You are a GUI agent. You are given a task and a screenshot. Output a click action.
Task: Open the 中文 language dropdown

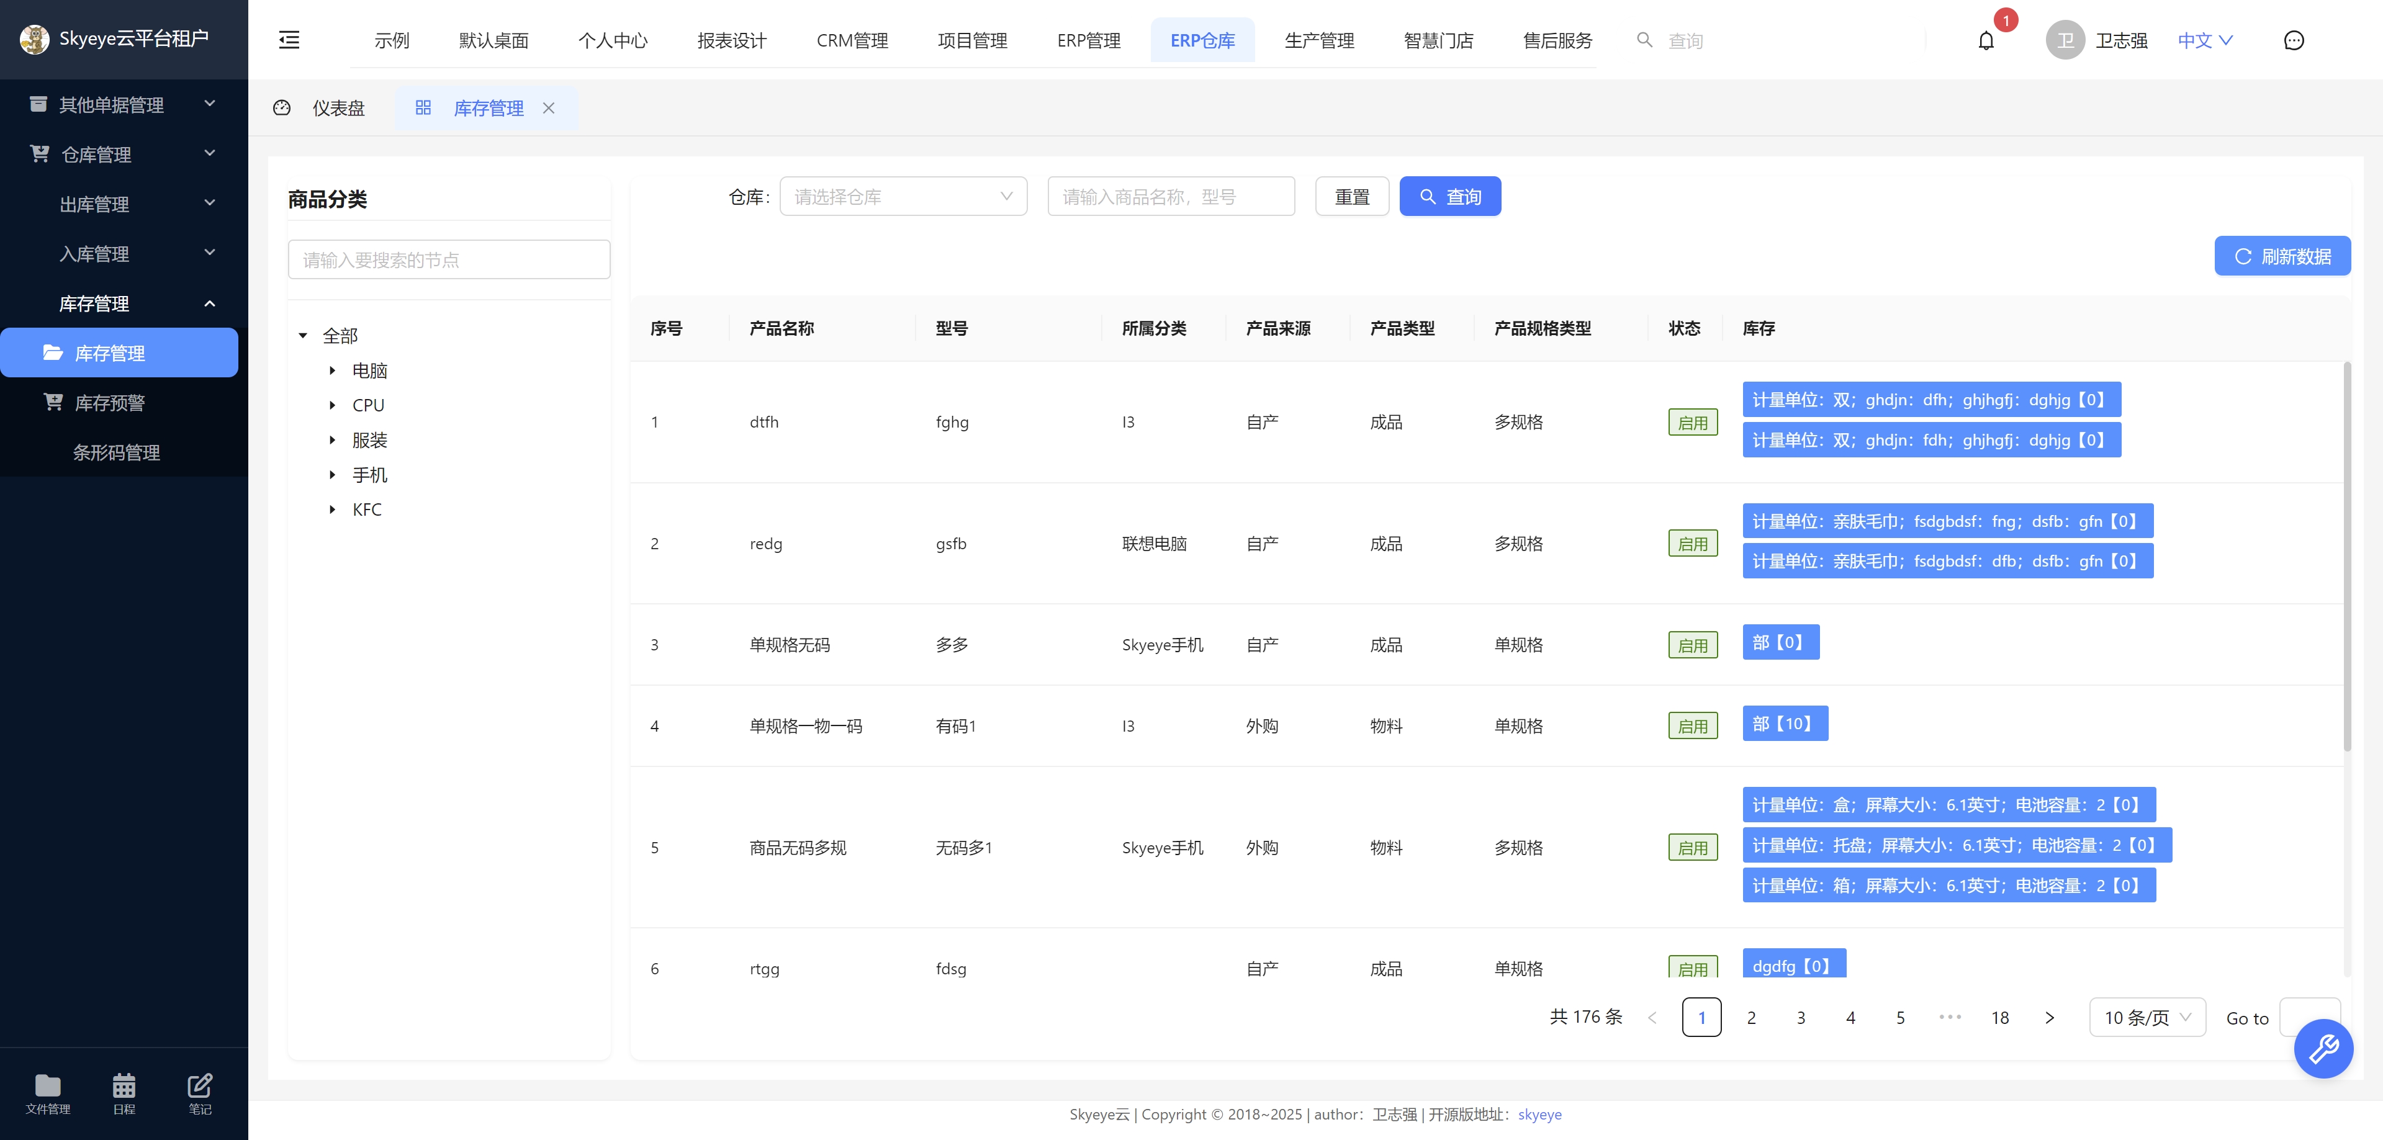[x=2205, y=41]
